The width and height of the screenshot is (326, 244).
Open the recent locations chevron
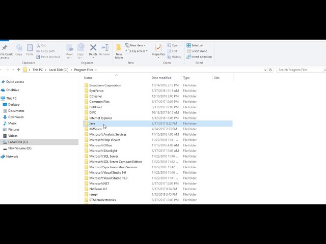point(13,70)
